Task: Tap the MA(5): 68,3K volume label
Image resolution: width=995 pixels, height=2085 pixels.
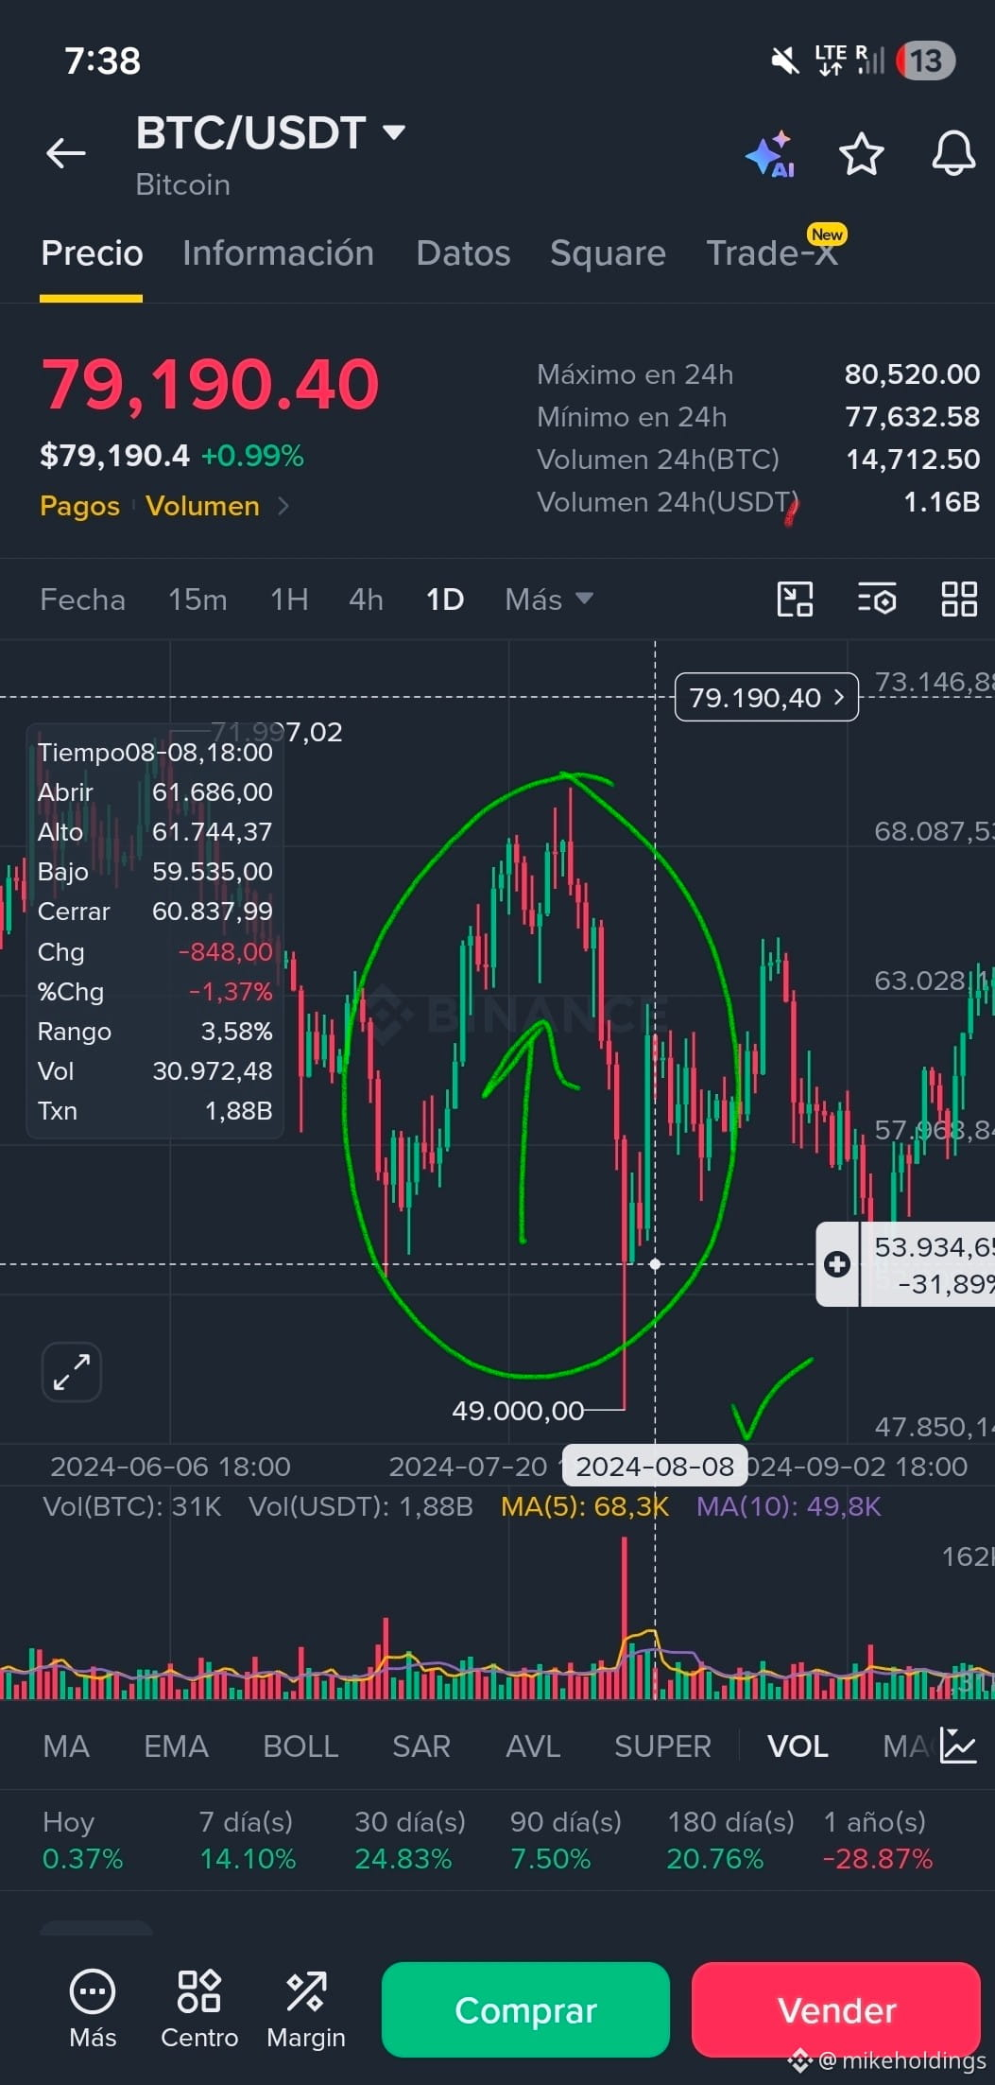Action: 585,1506
